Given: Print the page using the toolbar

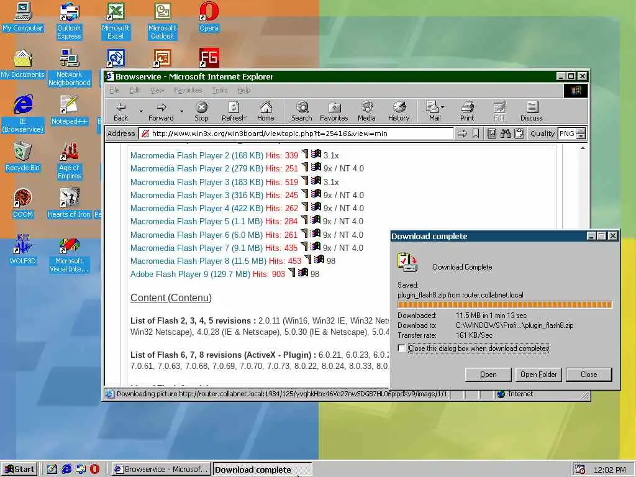Looking at the screenshot, I should click(x=467, y=112).
